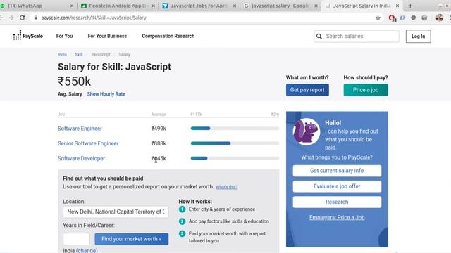
Task: Open the India breadcrumb link
Action: tap(62, 55)
